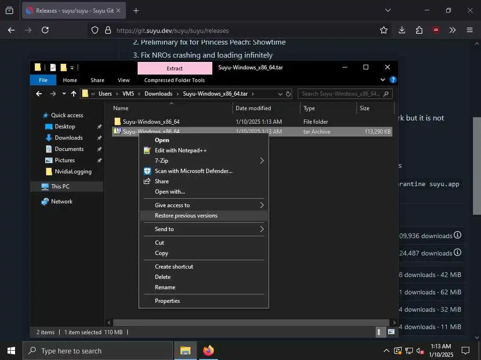Viewport: 481px width, 360px height.
Task: Reload the Firefox page
Action: [45, 30]
